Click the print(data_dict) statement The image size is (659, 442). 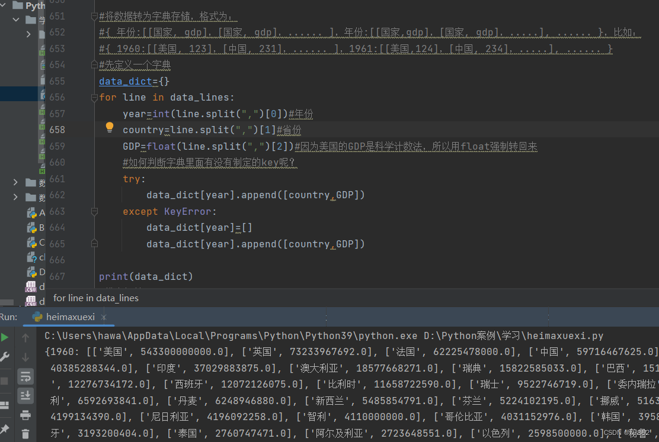[x=146, y=276]
